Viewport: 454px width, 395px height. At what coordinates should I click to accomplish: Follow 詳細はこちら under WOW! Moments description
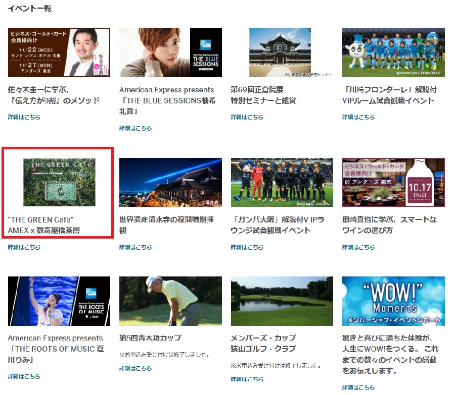tap(358, 387)
